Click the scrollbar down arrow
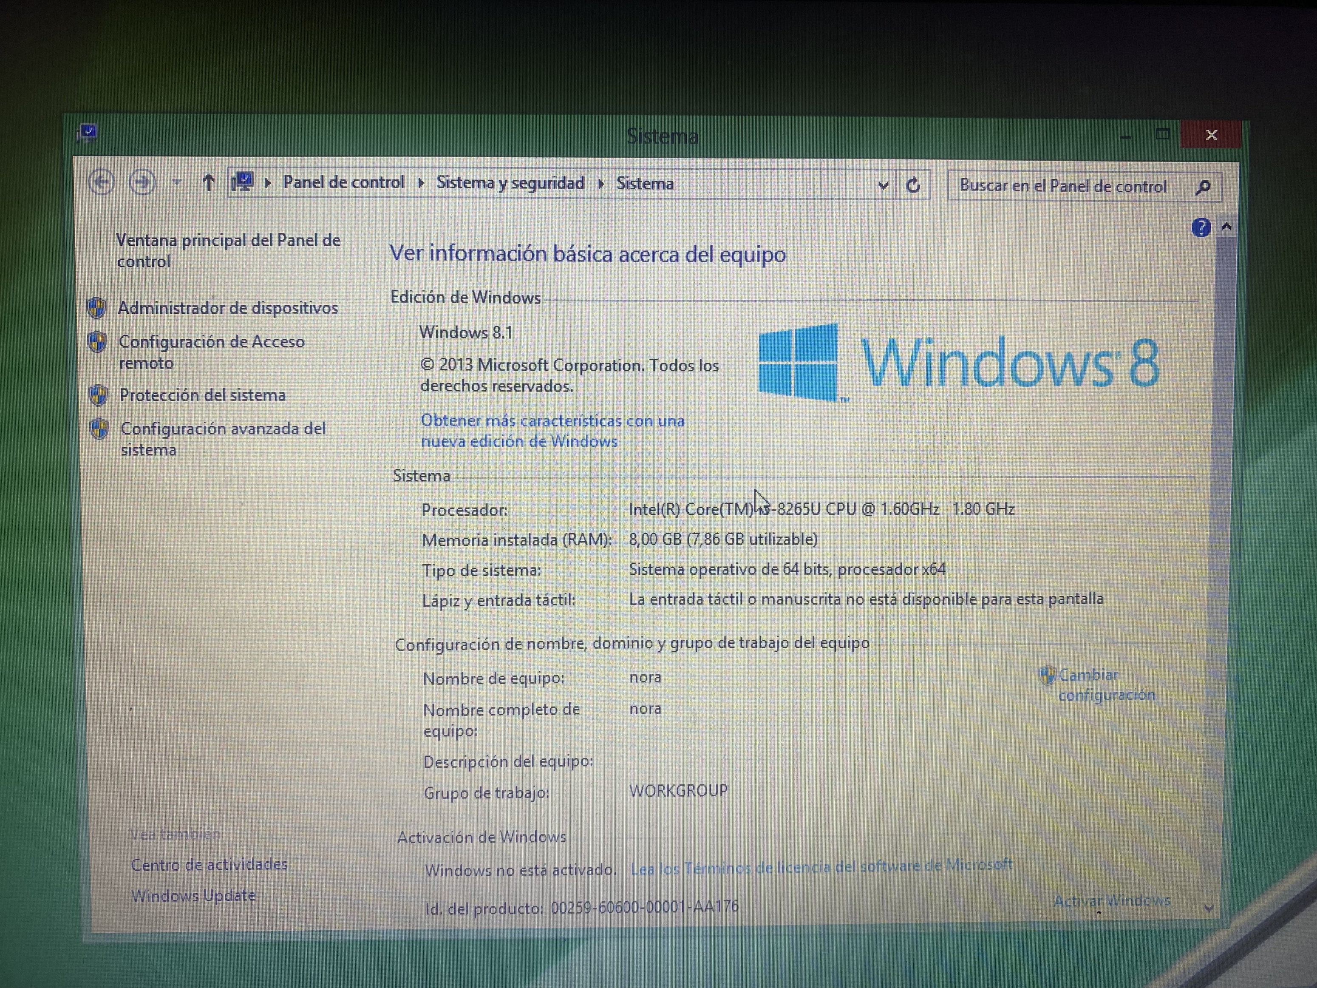Screen dimensions: 1317x988 coord(1209,908)
